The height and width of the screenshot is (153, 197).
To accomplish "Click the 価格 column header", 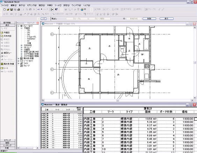I will 185,112.
